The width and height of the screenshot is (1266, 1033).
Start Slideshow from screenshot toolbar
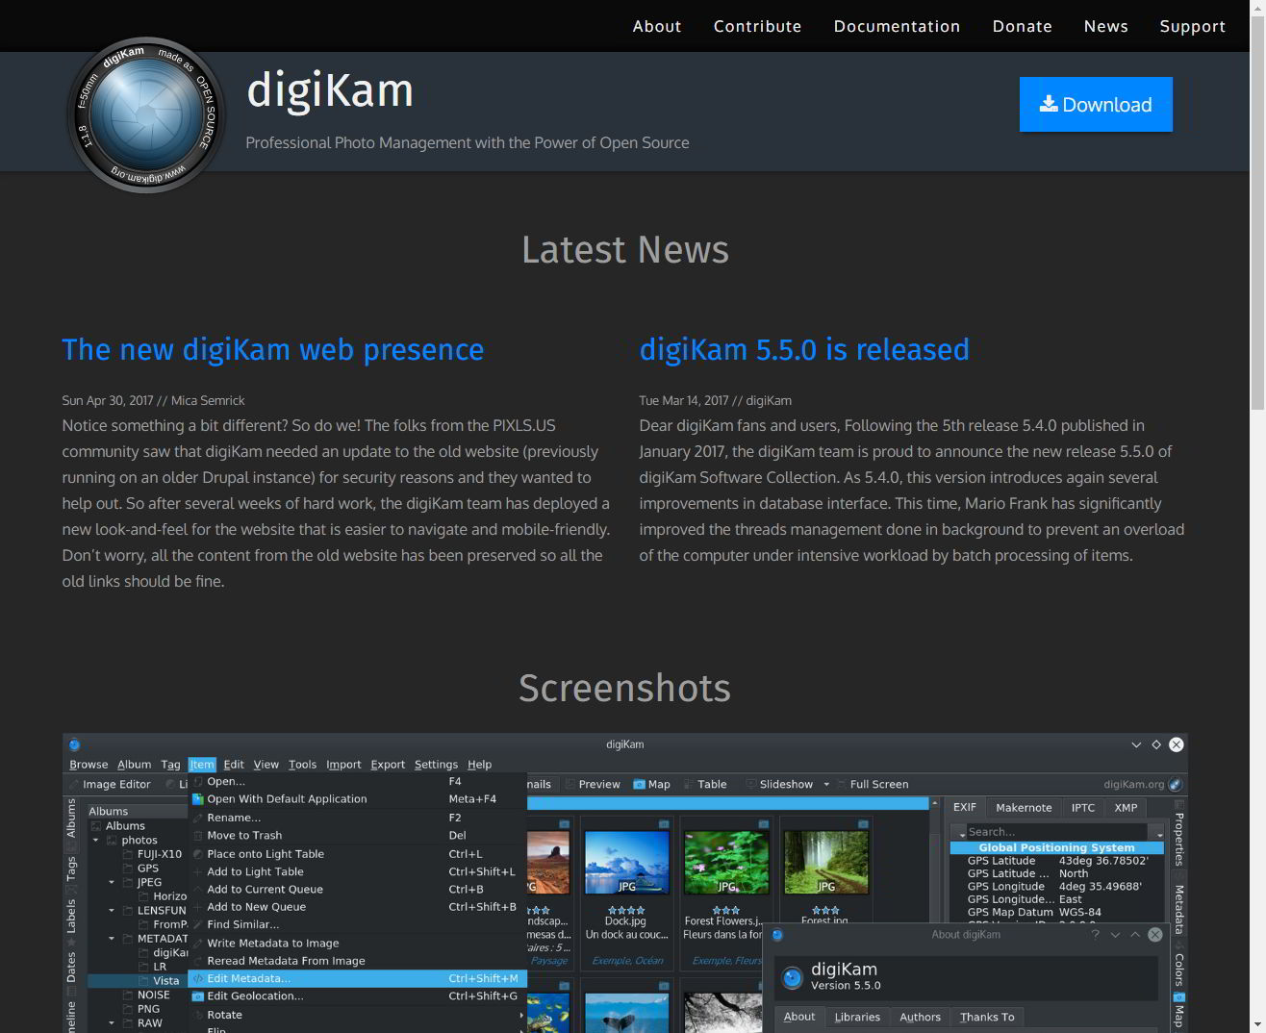coord(779,785)
